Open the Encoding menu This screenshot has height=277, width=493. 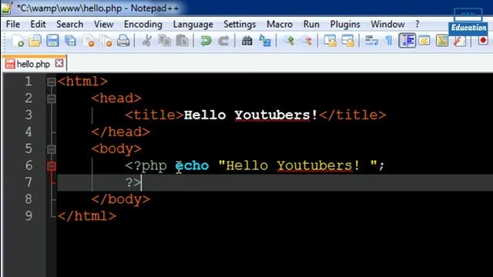click(143, 24)
